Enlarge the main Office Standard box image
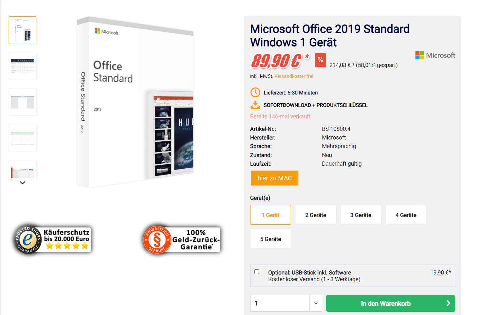The image size is (478, 315). pyautogui.click(x=135, y=102)
